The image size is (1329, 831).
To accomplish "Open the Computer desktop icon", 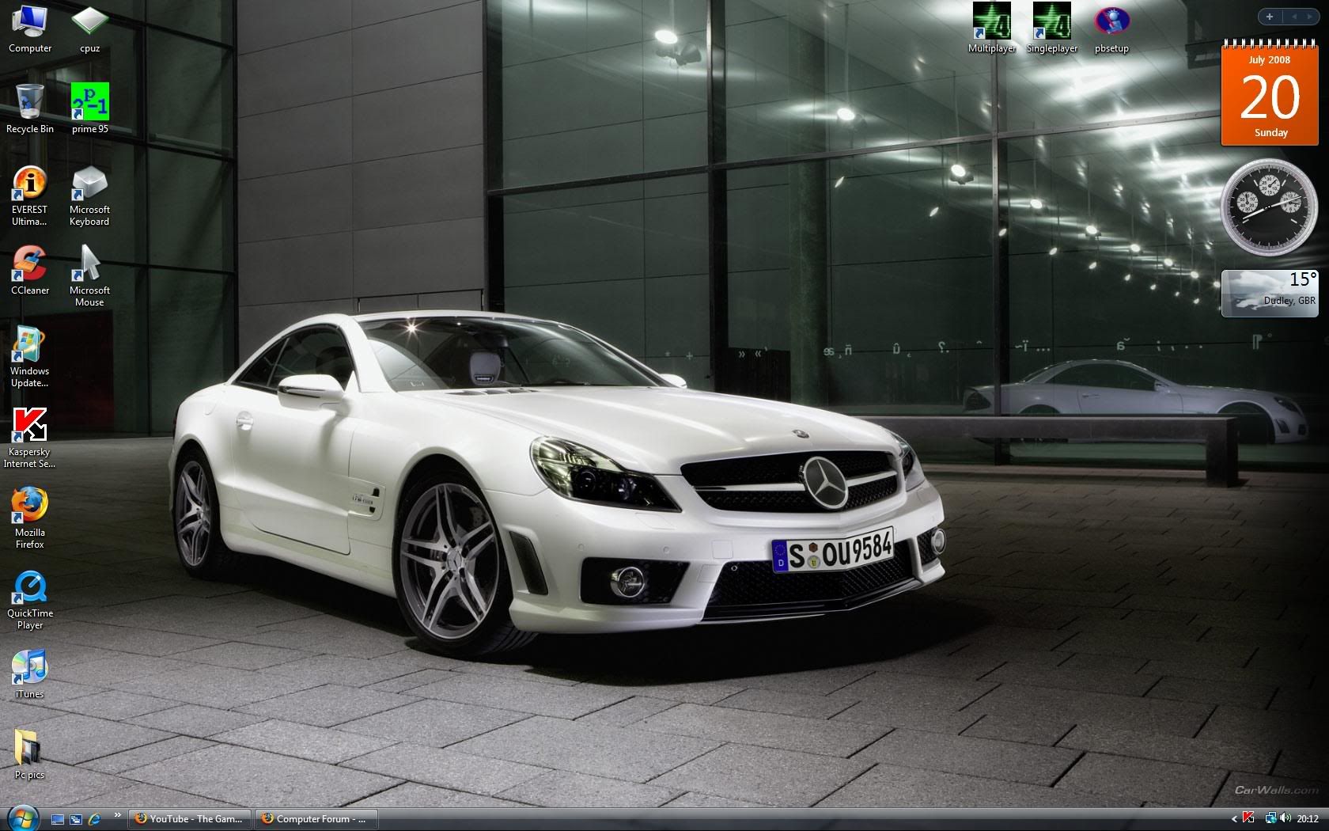I will pos(30,28).
